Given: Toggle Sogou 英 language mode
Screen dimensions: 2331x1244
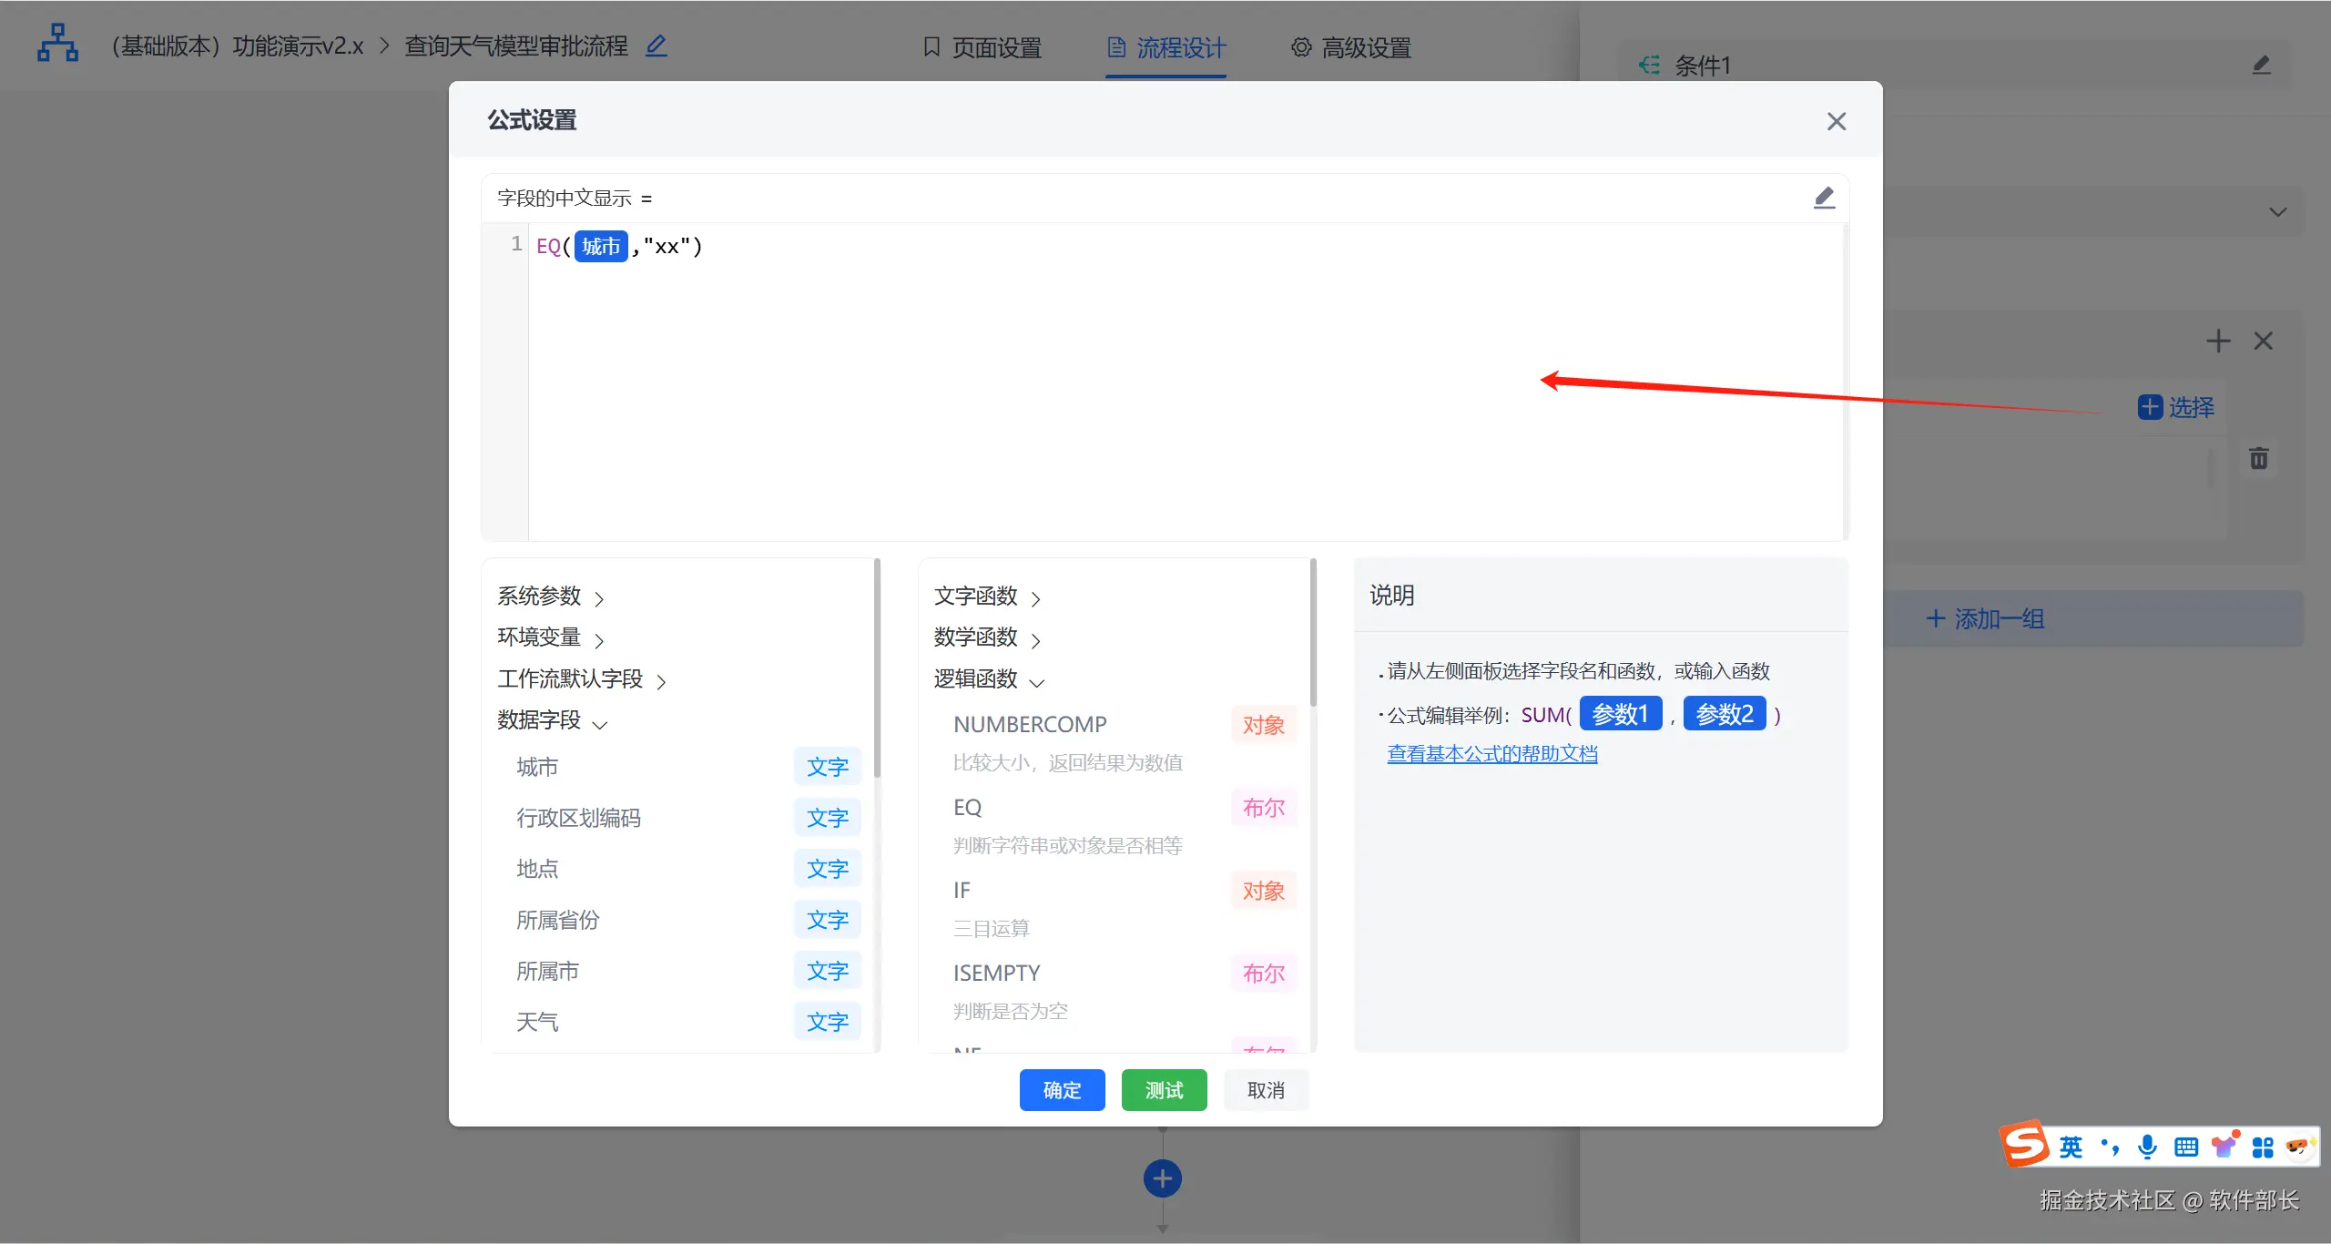Looking at the screenshot, I should (x=2071, y=1147).
